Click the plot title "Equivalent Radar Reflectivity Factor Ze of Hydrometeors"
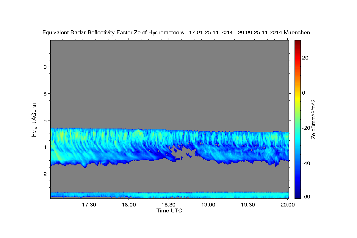This screenshot has height=238, width=357. 113,33
